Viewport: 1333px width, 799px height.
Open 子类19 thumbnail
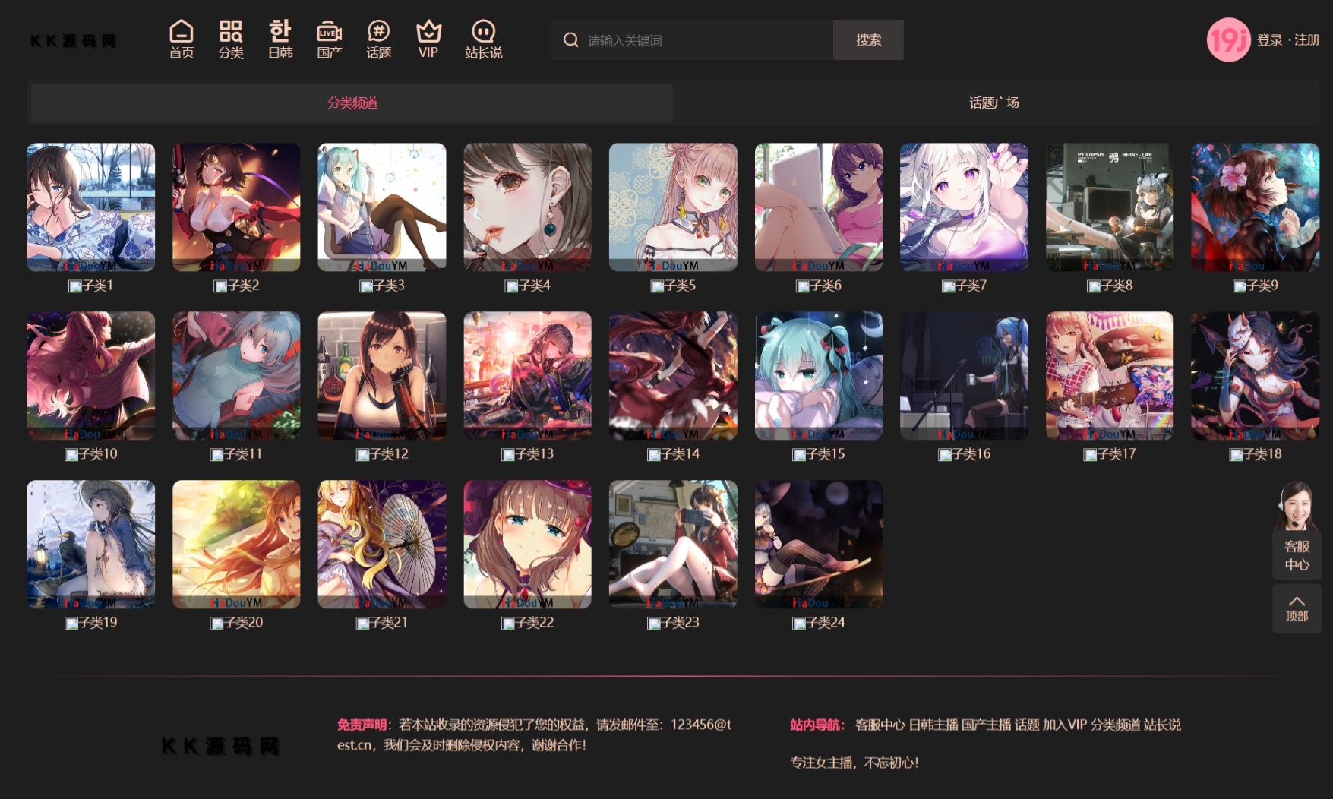coord(90,545)
